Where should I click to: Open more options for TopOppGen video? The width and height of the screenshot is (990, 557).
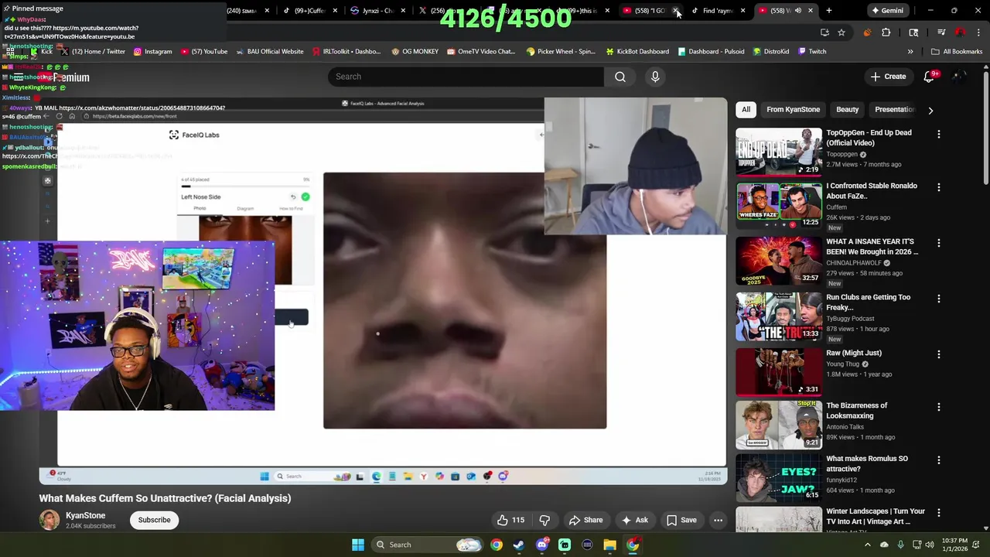click(939, 134)
